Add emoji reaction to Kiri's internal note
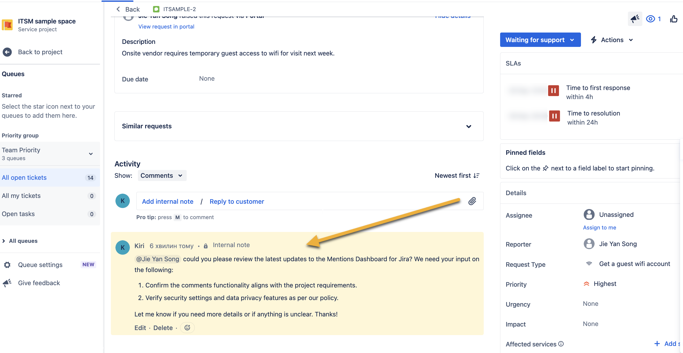 pos(187,328)
